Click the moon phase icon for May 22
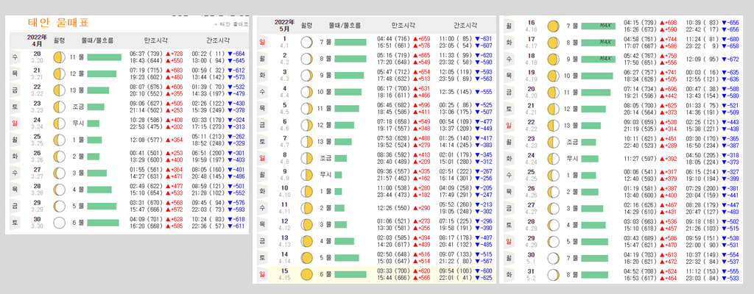The height and width of the screenshot is (294, 754). pos(554,126)
